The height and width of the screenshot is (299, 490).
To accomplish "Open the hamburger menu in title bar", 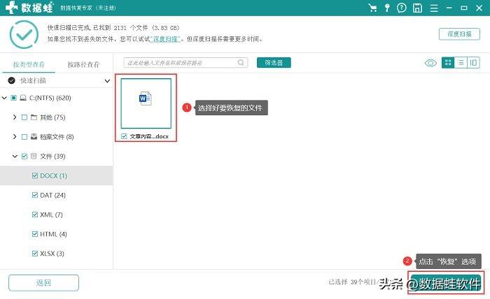I will (x=434, y=8).
